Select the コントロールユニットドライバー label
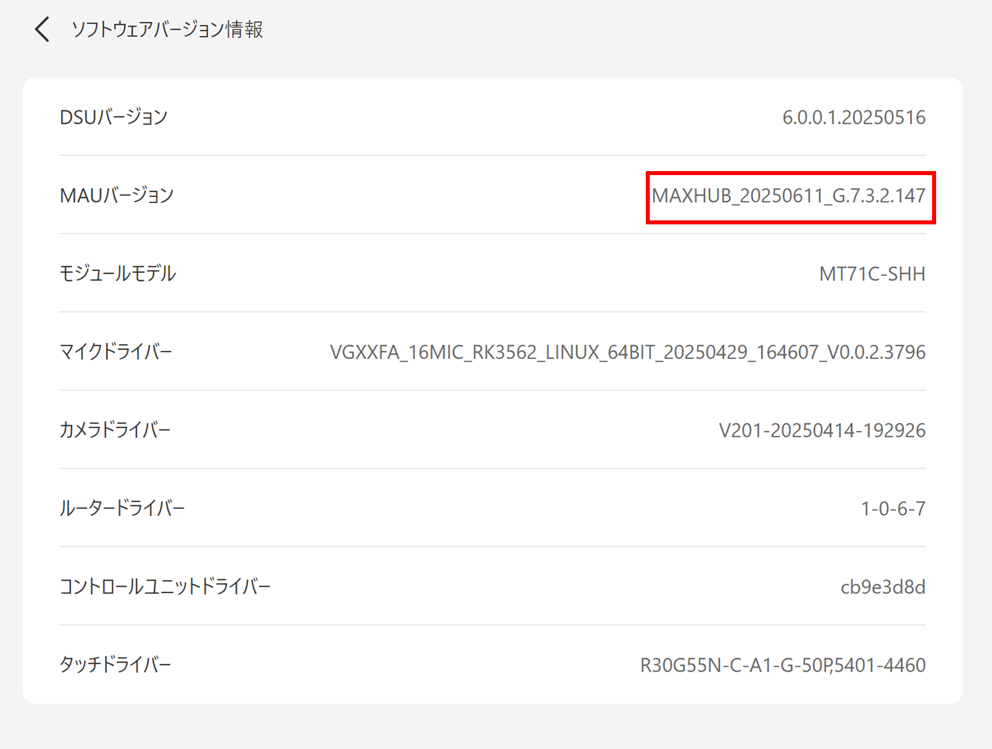The height and width of the screenshot is (749, 992). click(x=165, y=587)
